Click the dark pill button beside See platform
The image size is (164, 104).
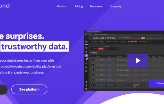tap(3, 89)
